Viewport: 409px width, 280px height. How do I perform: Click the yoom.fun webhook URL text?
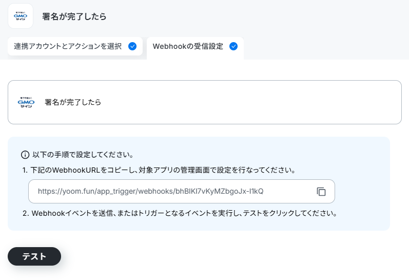(150, 191)
